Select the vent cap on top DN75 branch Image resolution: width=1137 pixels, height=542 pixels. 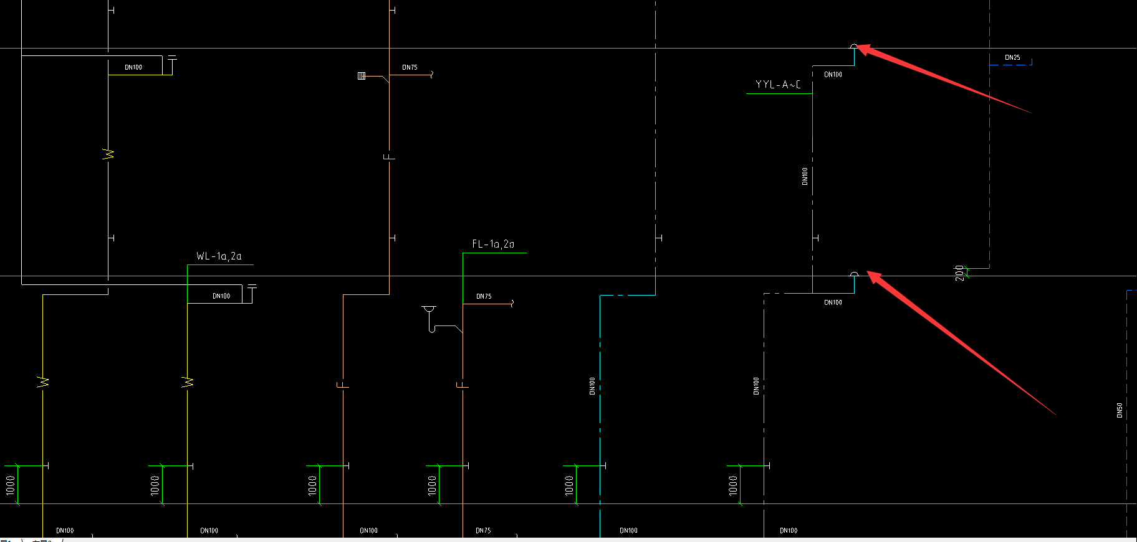(x=431, y=75)
